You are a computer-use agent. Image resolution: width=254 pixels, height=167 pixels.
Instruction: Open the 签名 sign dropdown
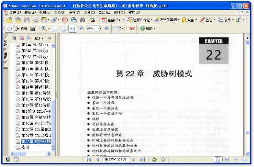[207, 20]
